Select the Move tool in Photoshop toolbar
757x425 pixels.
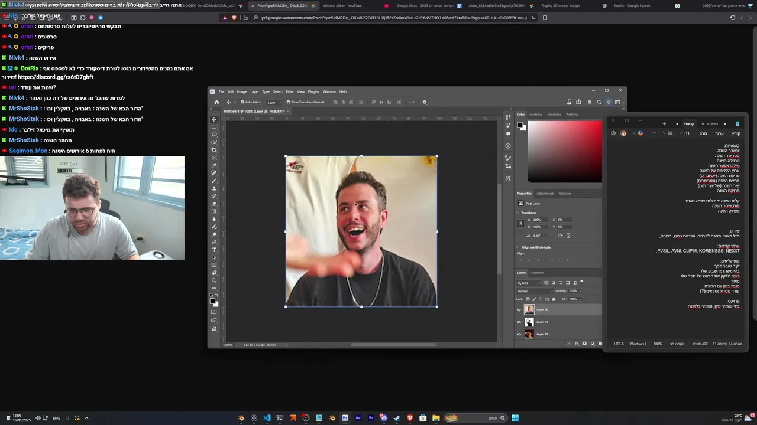pyautogui.click(x=213, y=119)
